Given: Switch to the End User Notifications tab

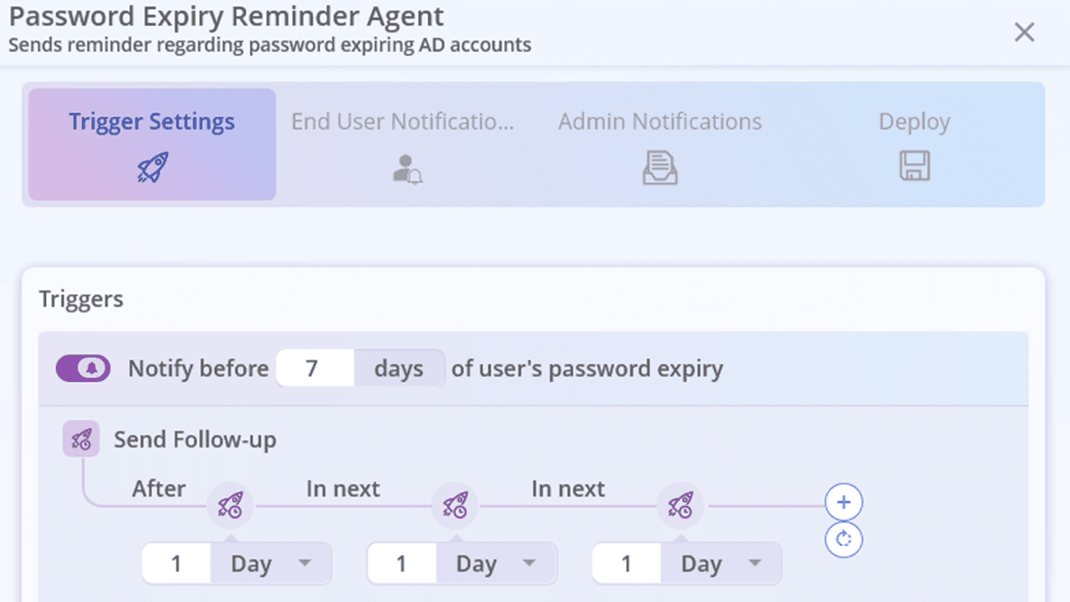Looking at the screenshot, I should (x=404, y=121).
